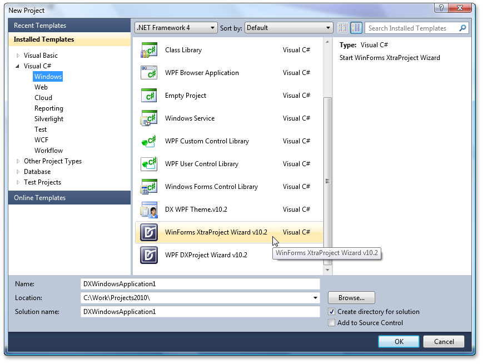Viewport: 483px width, 364px height.
Task: Select WPF DXProject Wizard v10.2 text
Action: (206, 255)
